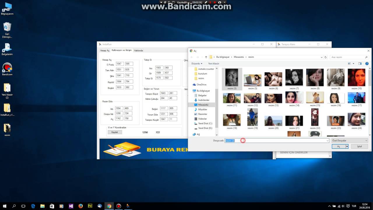Click Yeni klasör button
Image resolution: width=373 pixels, height=210 pixels.
(x=214, y=63)
